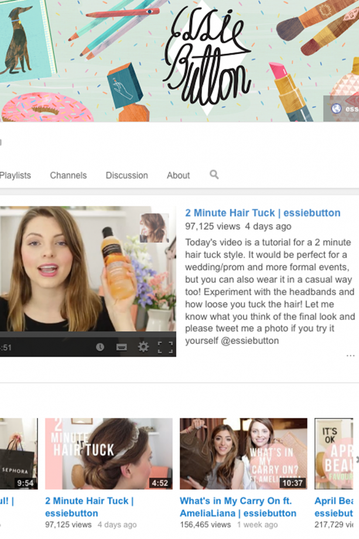Screen dimensions: 359x539
Task: Expand description with the ellipsis button
Action: pyautogui.click(x=350, y=356)
